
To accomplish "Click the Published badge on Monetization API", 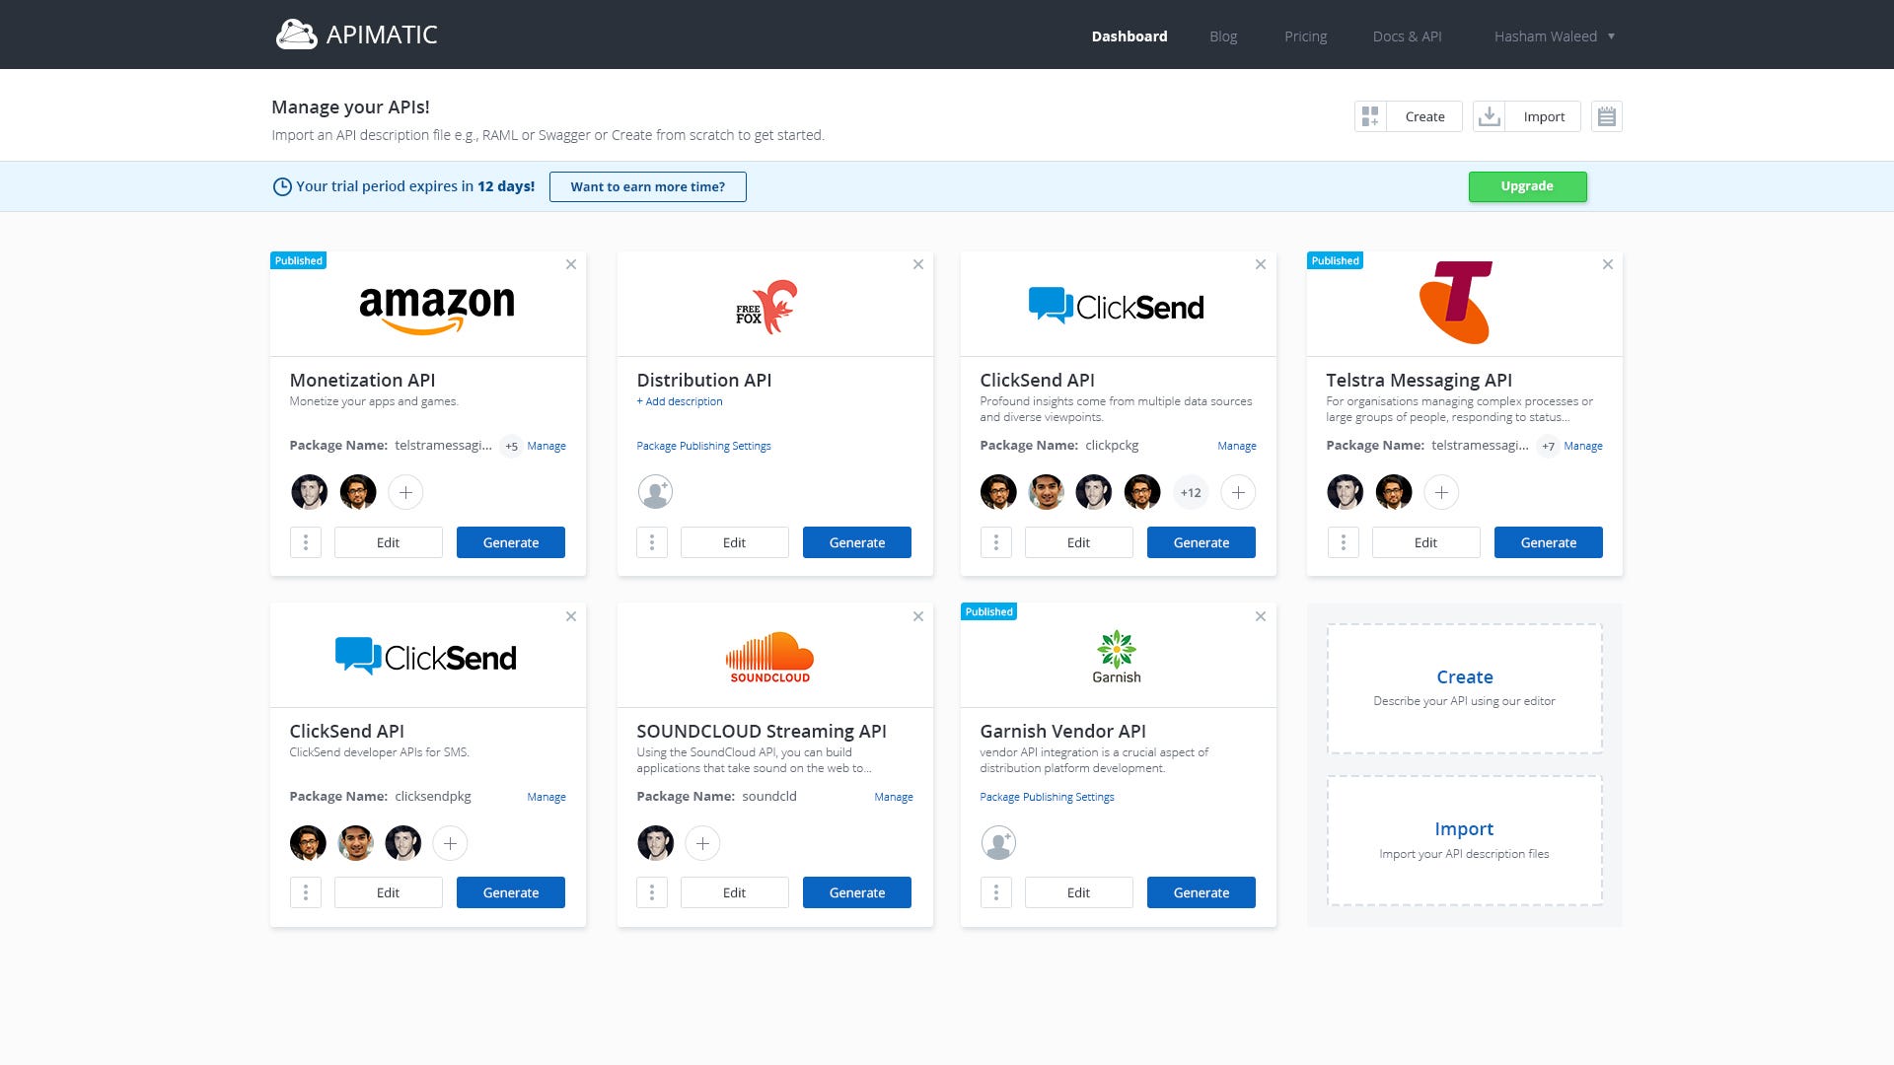I will pos(299,260).
